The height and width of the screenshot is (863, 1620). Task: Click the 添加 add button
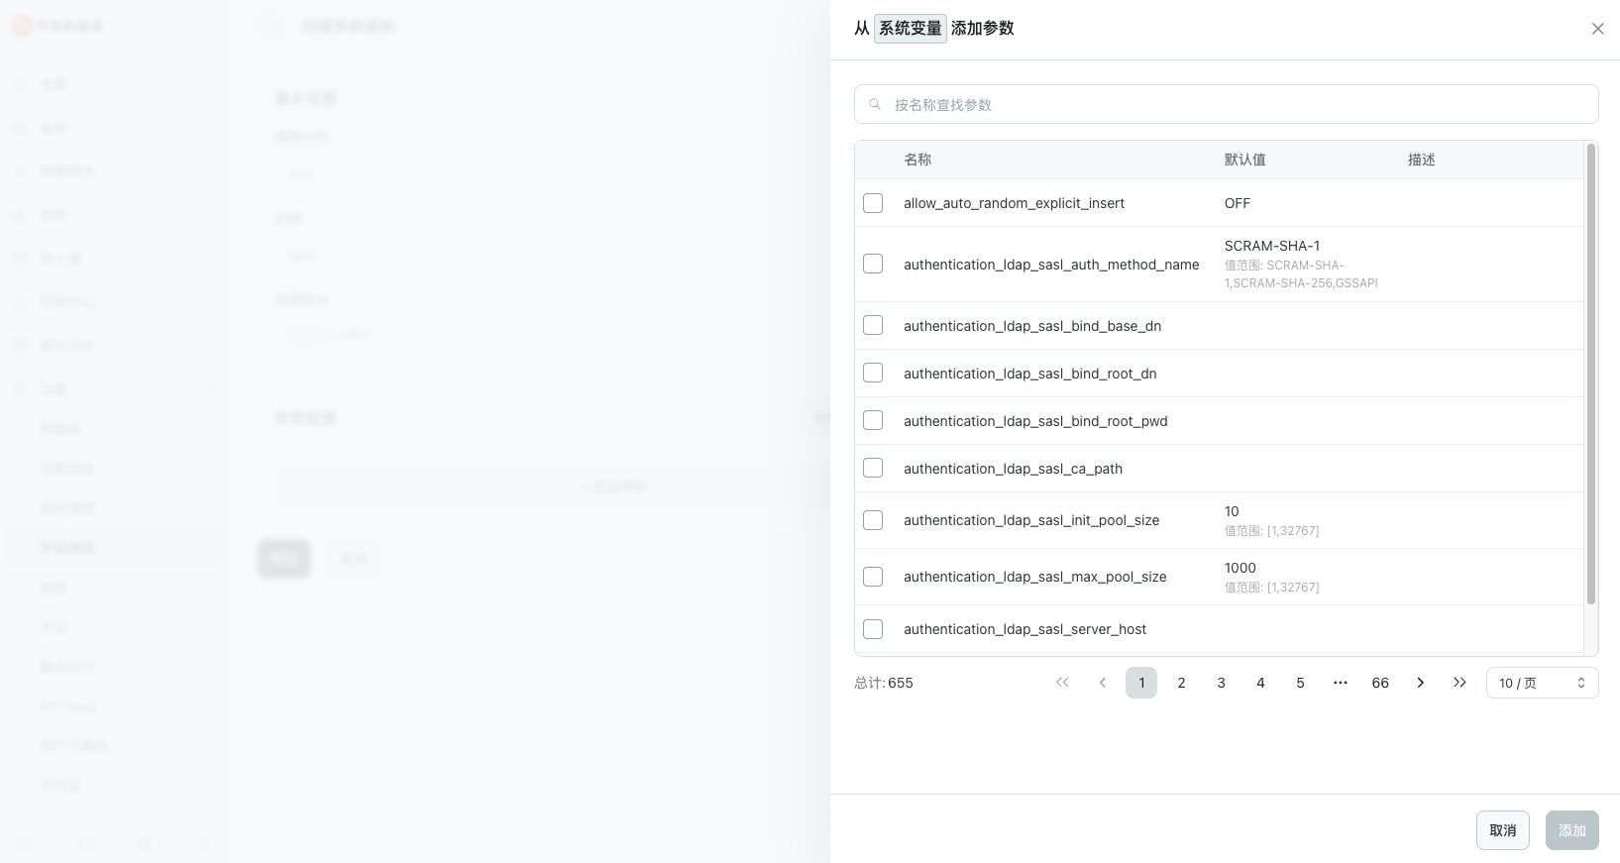(x=1571, y=830)
